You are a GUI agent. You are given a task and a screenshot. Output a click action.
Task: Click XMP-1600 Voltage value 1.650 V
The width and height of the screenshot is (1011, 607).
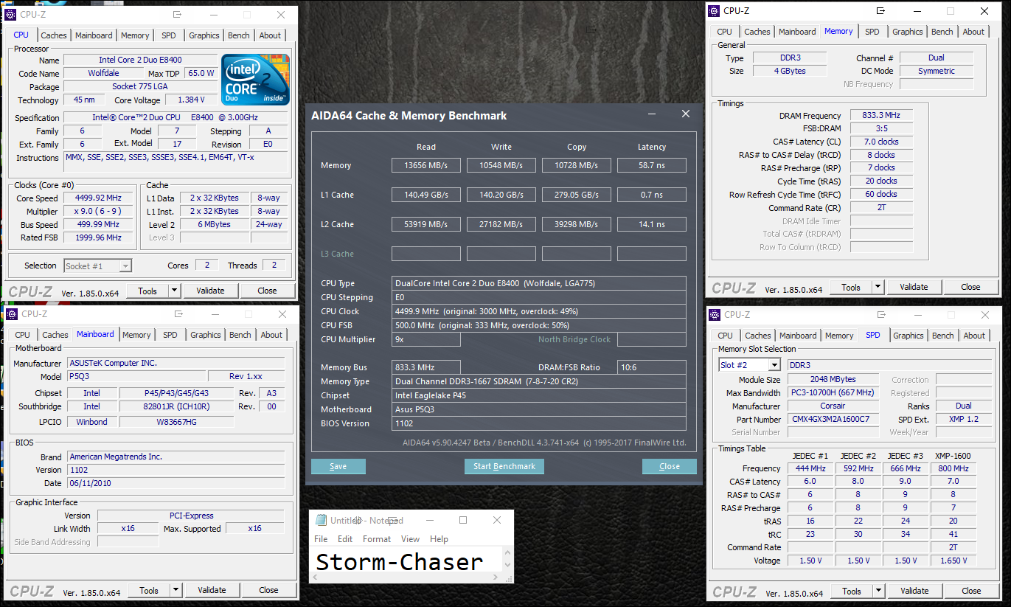pos(953,561)
